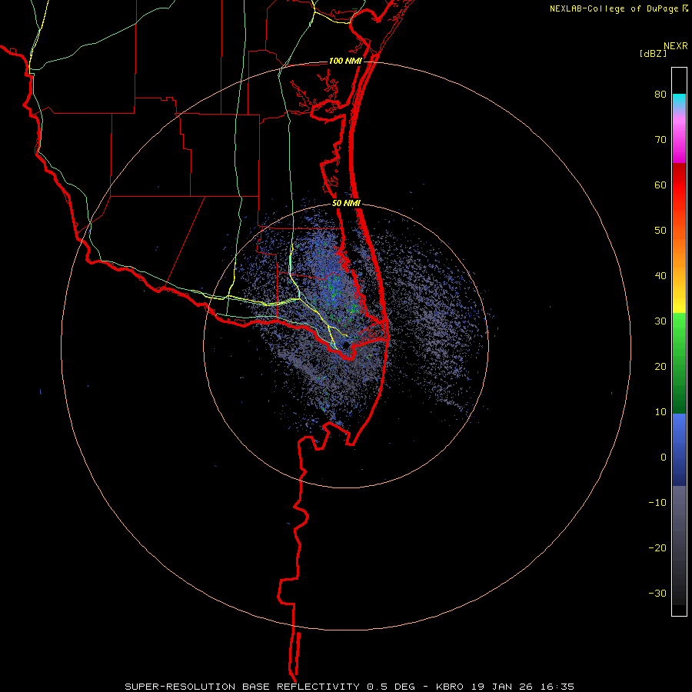The image size is (692, 692).
Task: Click the 0 value on the dBZ scale
Action: [664, 457]
